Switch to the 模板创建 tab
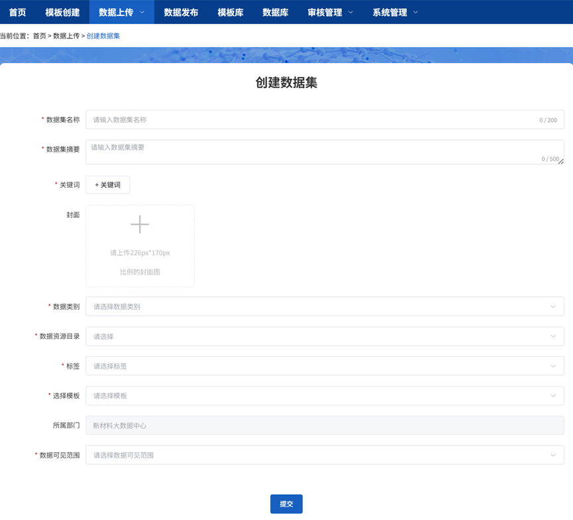 pos(64,11)
